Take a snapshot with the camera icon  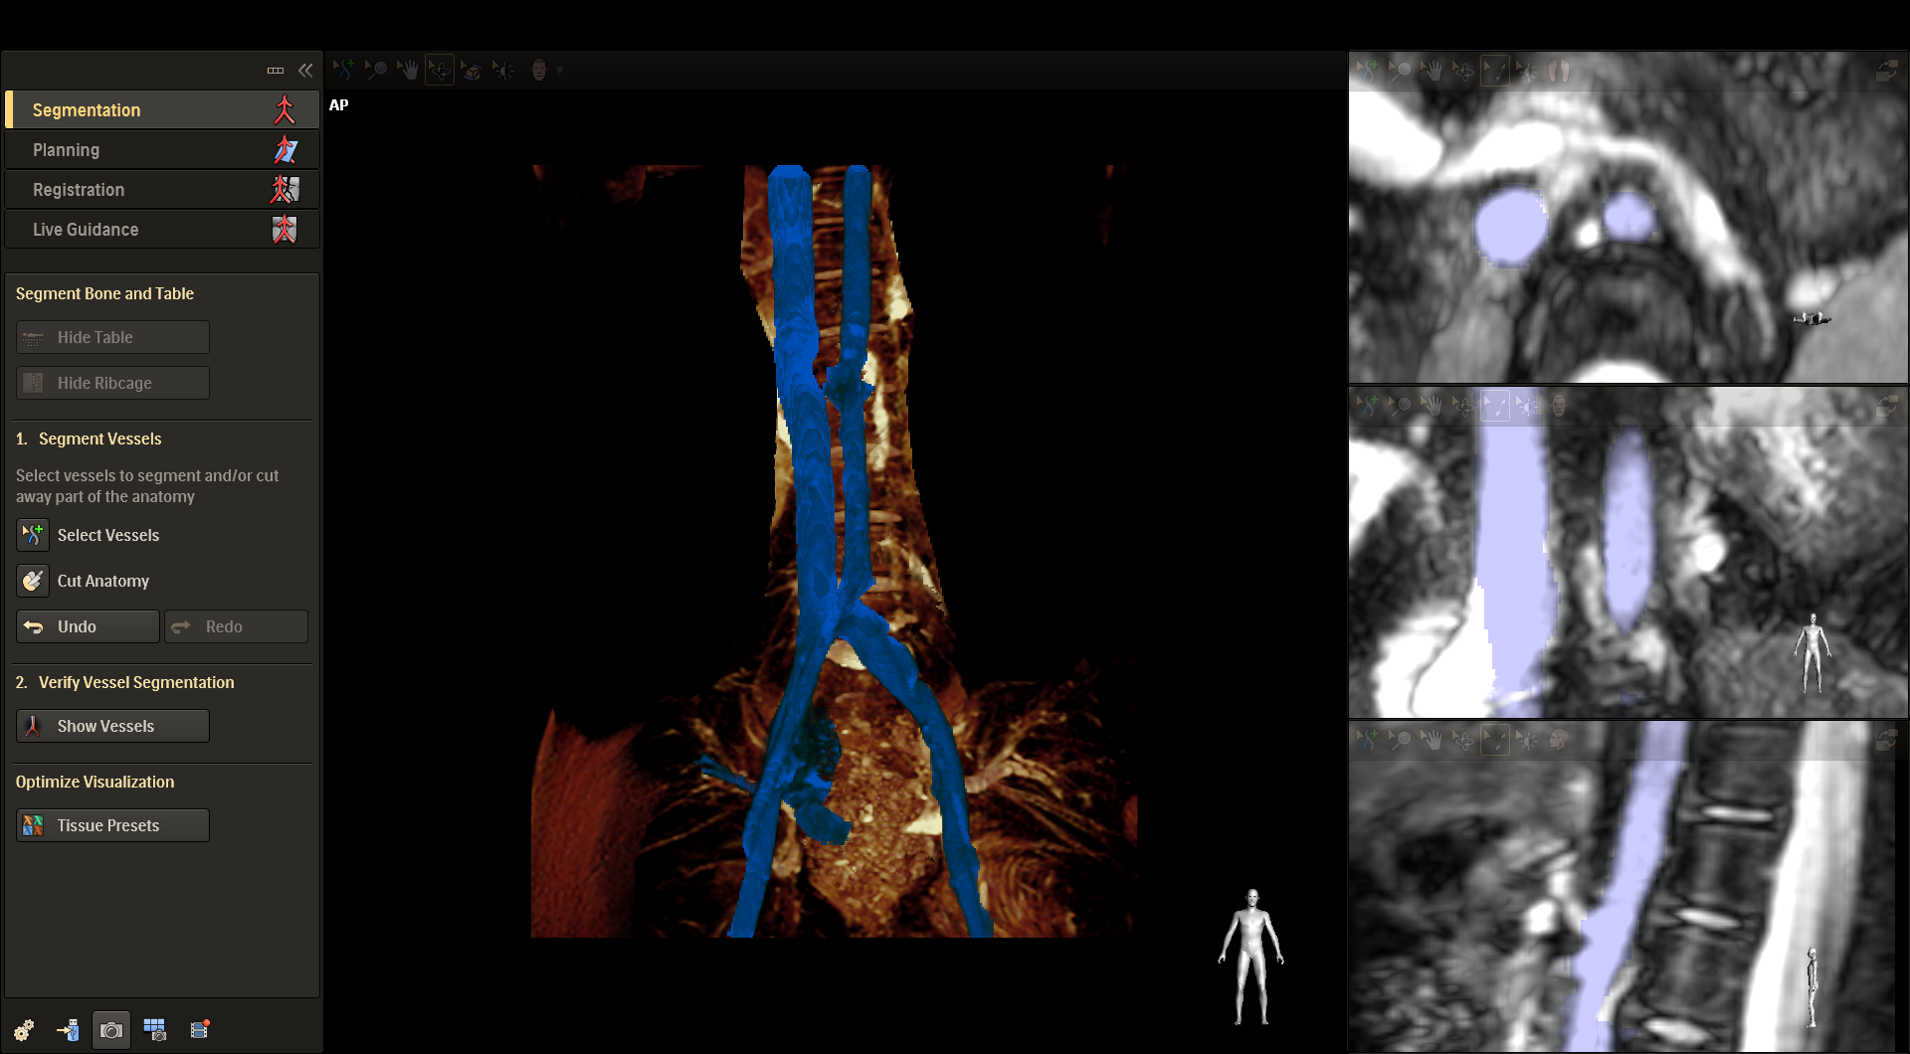(111, 1030)
